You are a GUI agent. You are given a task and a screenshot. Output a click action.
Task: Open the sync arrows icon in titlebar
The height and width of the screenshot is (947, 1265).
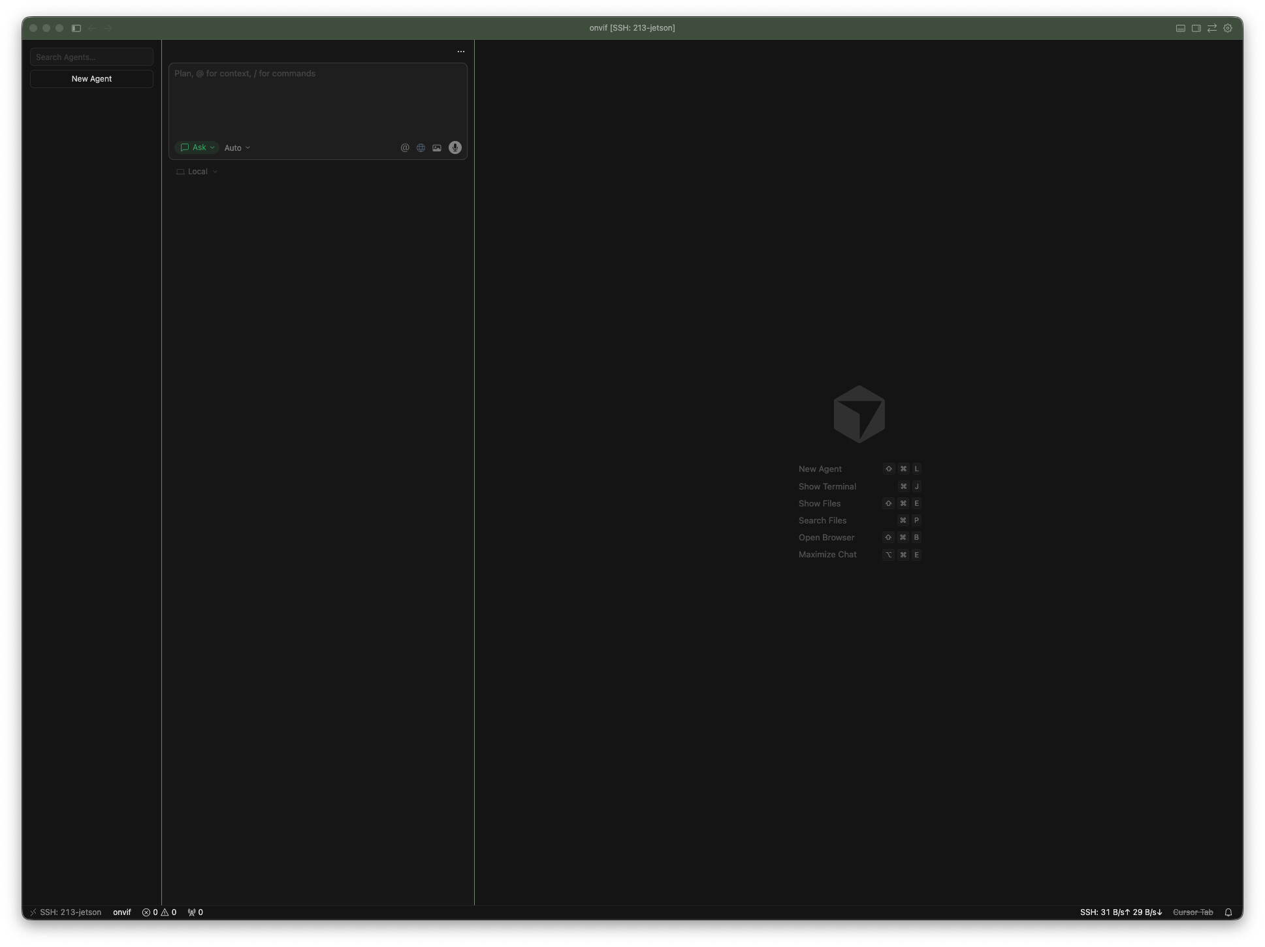(x=1211, y=28)
